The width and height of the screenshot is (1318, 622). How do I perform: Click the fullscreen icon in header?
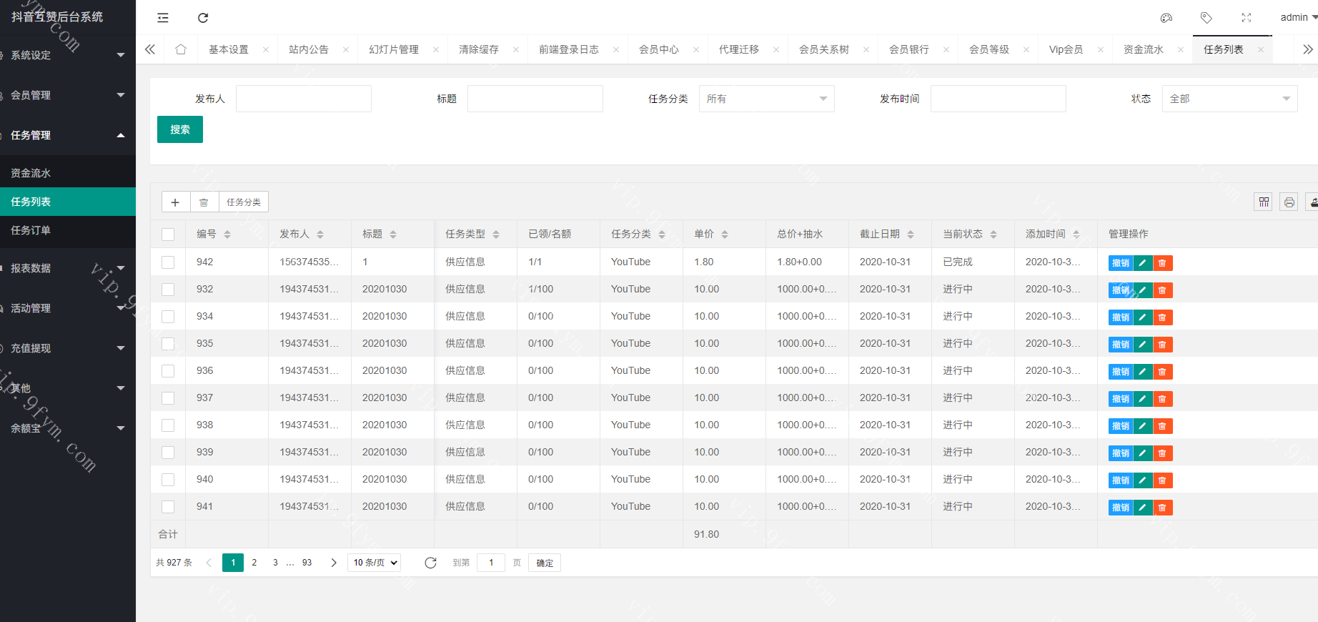[1247, 18]
